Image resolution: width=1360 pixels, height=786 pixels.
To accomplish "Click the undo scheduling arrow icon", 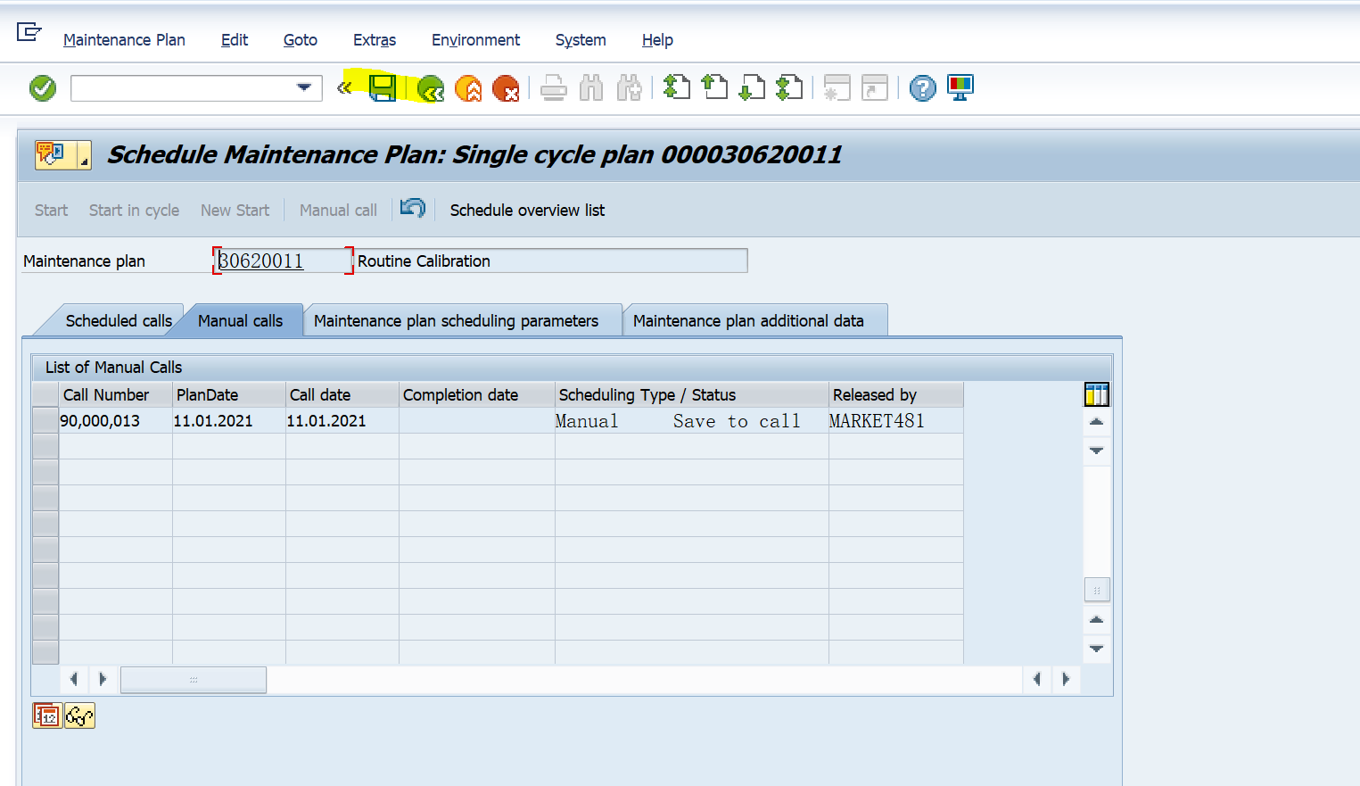I will (413, 209).
